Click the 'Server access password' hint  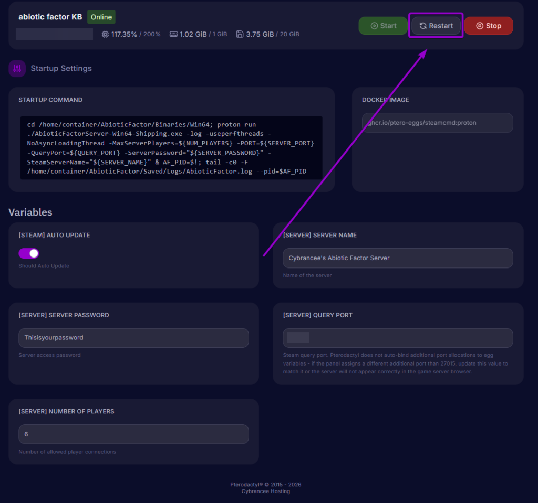pyautogui.click(x=50, y=355)
